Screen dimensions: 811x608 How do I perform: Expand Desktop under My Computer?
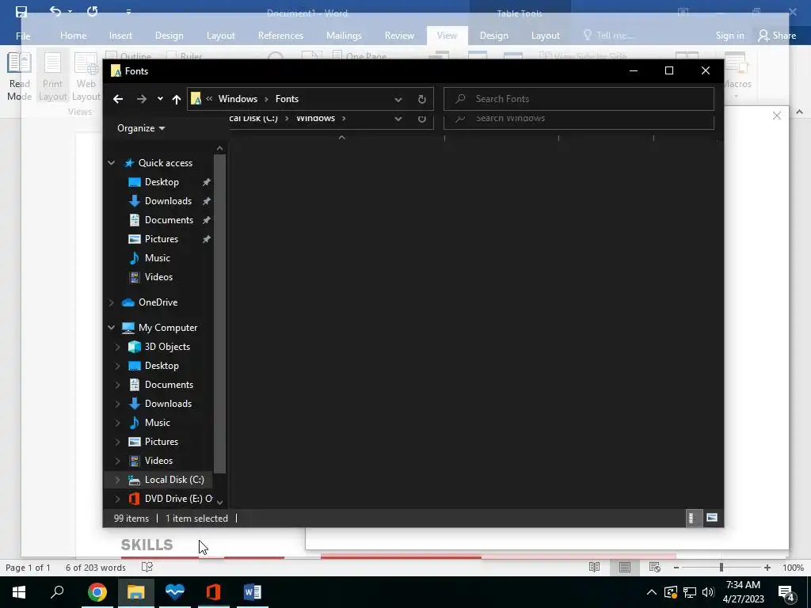pyautogui.click(x=117, y=366)
